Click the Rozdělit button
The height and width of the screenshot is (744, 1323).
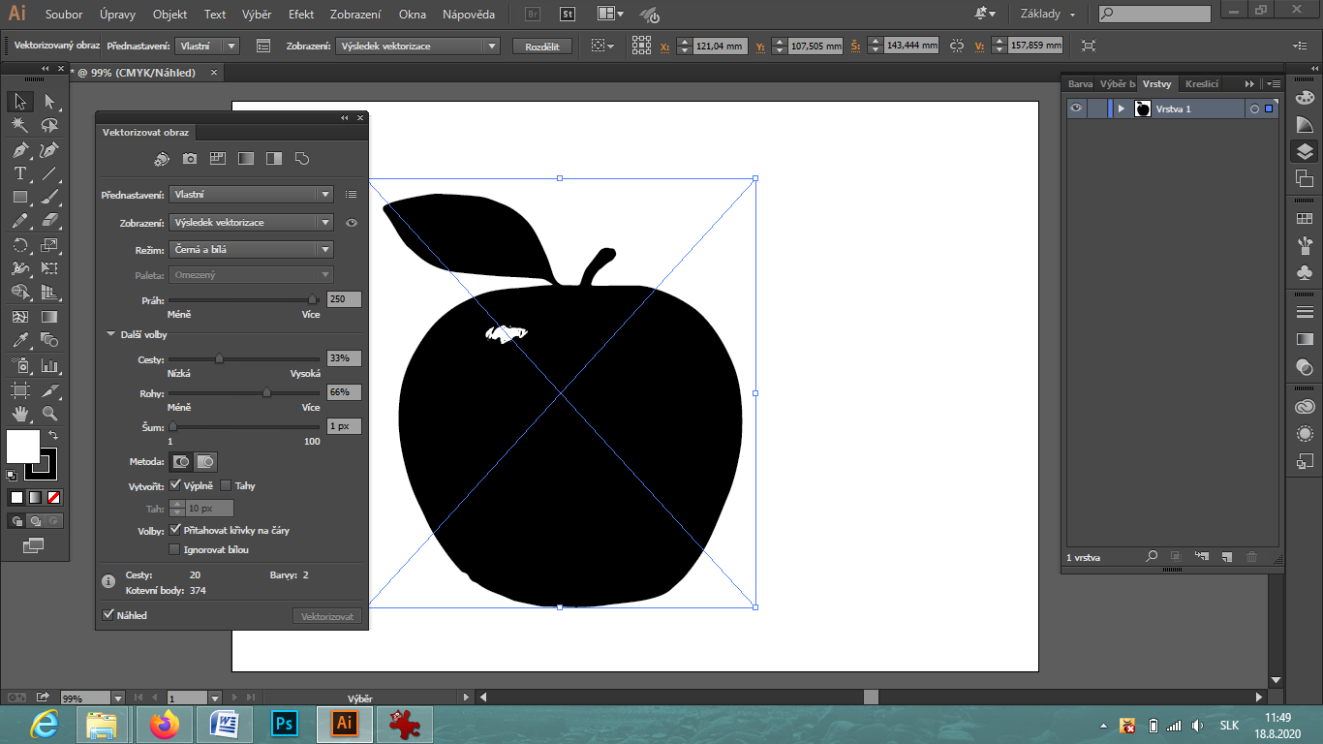541,46
